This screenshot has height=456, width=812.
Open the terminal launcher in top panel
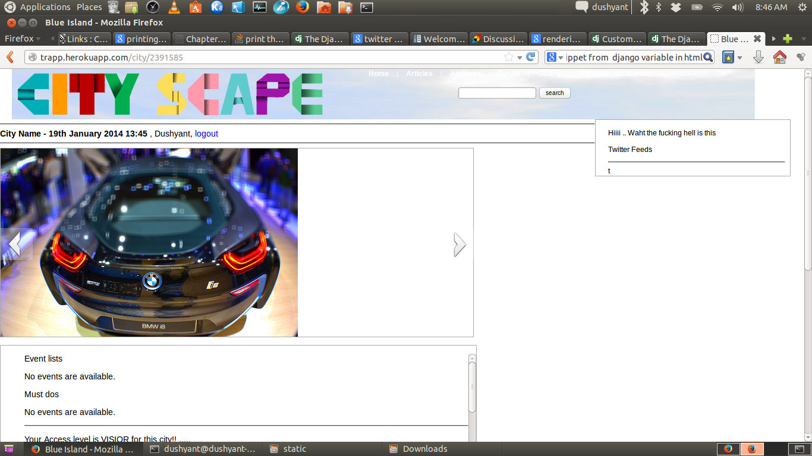click(367, 7)
